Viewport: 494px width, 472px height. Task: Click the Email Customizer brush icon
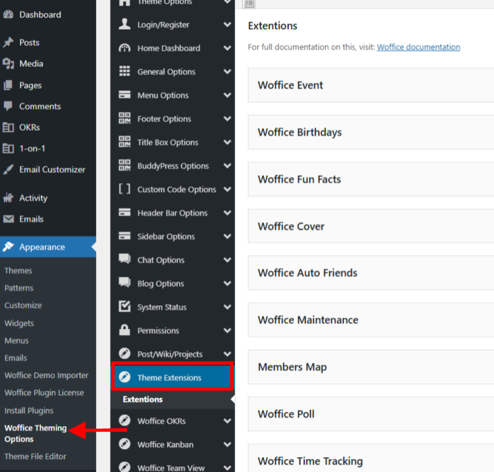click(8, 169)
